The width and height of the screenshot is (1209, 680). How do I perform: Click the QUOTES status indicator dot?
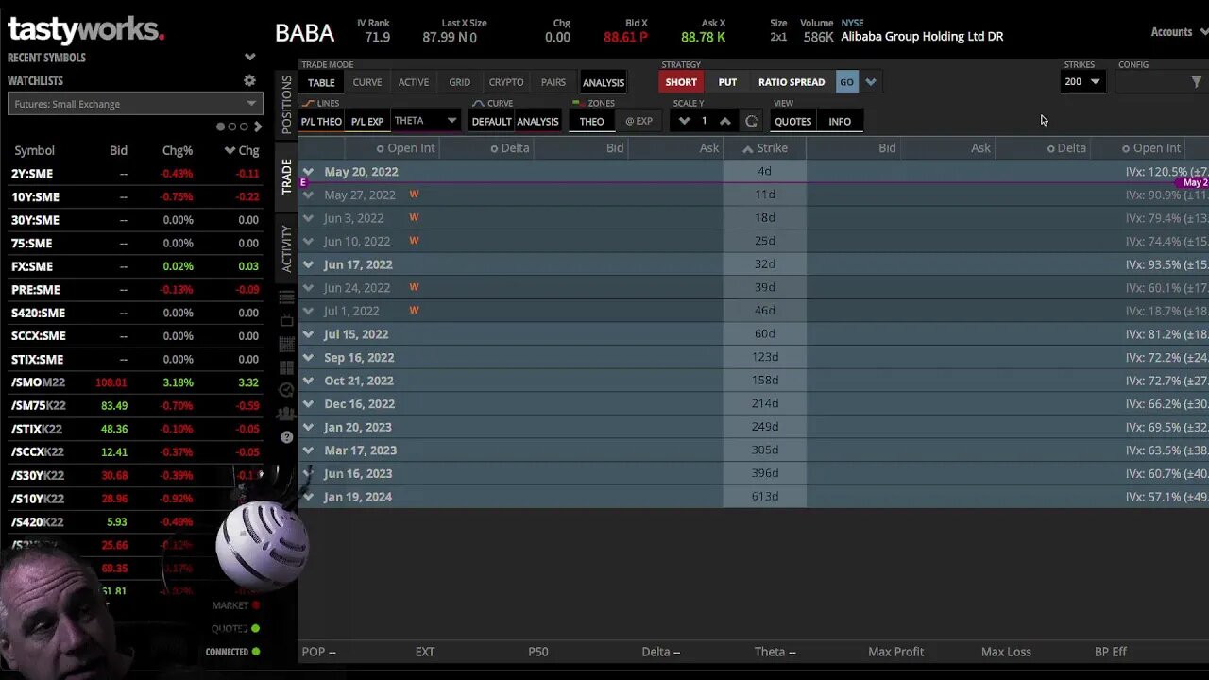coord(255,628)
